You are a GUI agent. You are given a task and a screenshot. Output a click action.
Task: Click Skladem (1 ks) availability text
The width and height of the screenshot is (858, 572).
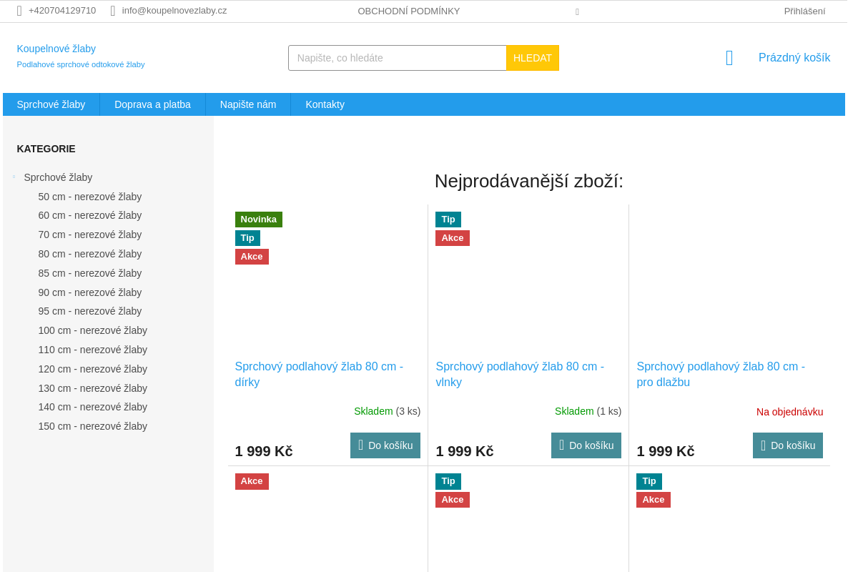tap(588, 411)
